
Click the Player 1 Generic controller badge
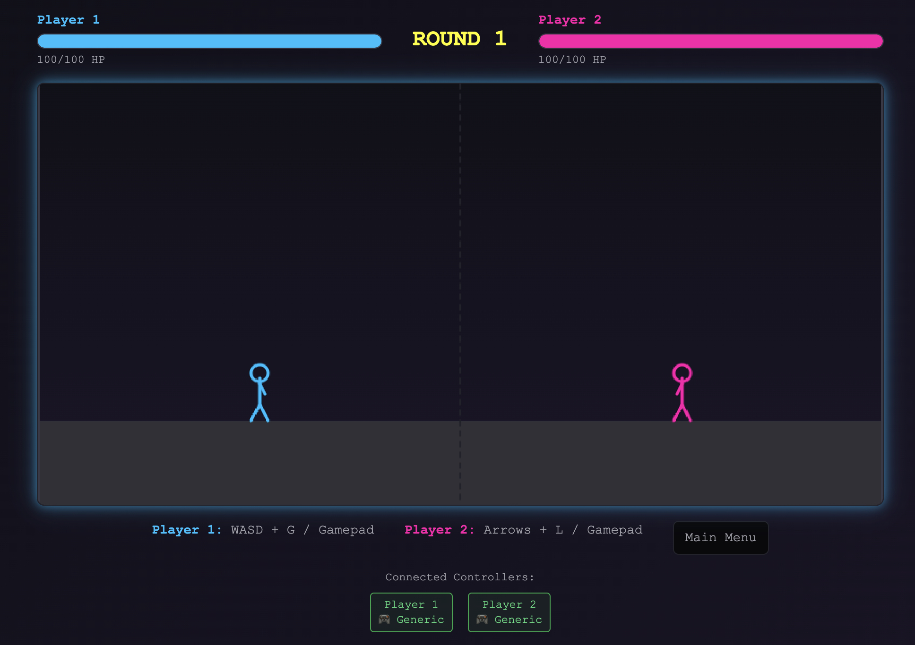(x=411, y=612)
